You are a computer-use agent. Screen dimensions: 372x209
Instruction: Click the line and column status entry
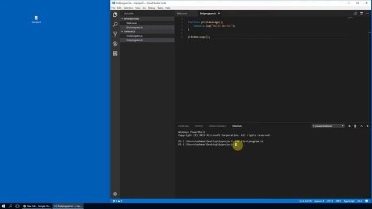tap(305, 201)
